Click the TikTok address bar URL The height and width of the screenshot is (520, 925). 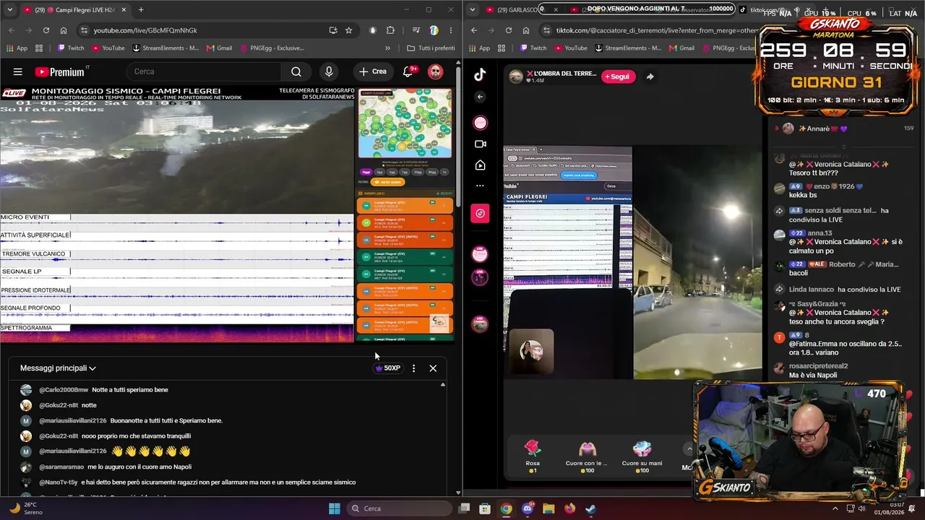[657, 30]
